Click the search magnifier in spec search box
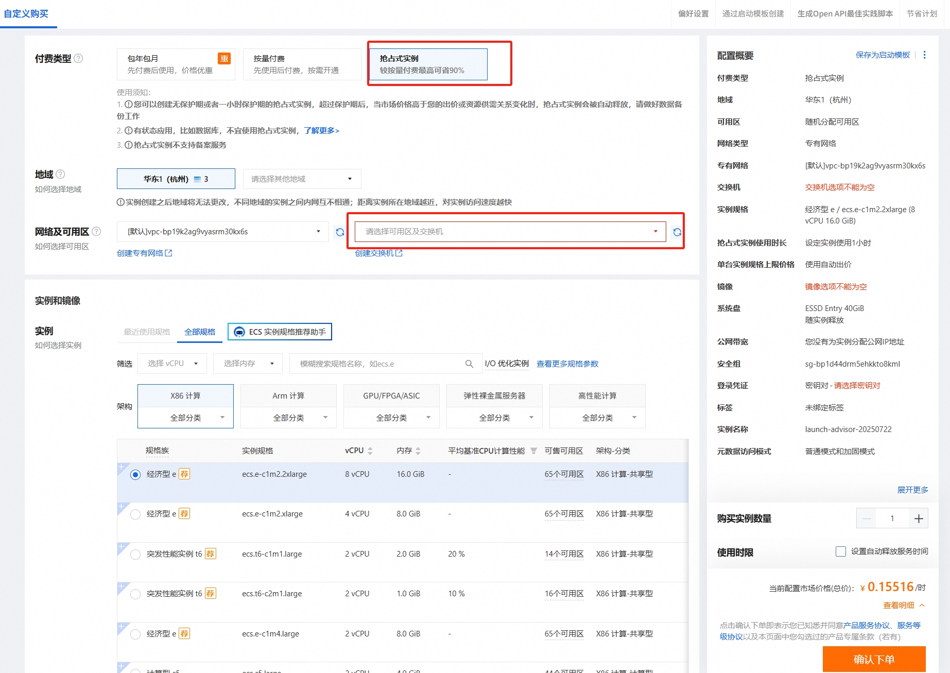This screenshot has width=950, height=673. point(469,364)
